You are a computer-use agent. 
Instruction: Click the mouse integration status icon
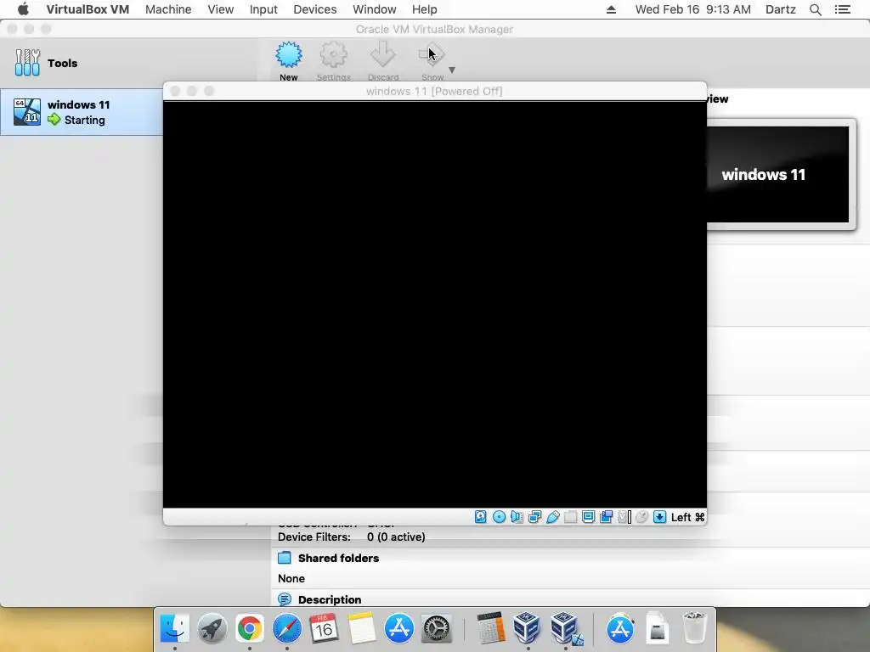click(642, 517)
